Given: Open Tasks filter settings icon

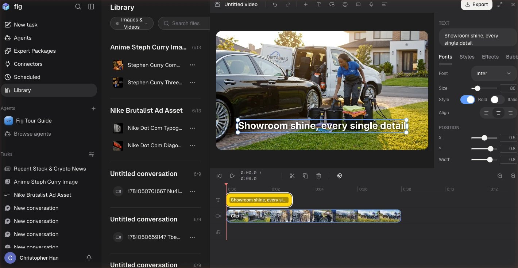Looking at the screenshot, I should pyautogui.click(x=92, y=154).
